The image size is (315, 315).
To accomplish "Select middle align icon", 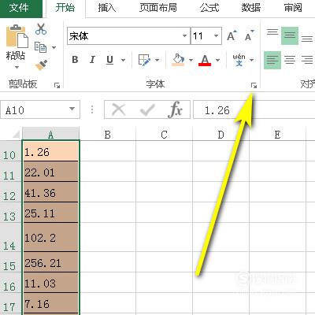I will pos(290,35).
